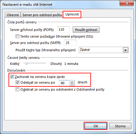Viewport: 136px width, 134px height.
Task: Confirm settings with the OK button
Action: [96, 126]
